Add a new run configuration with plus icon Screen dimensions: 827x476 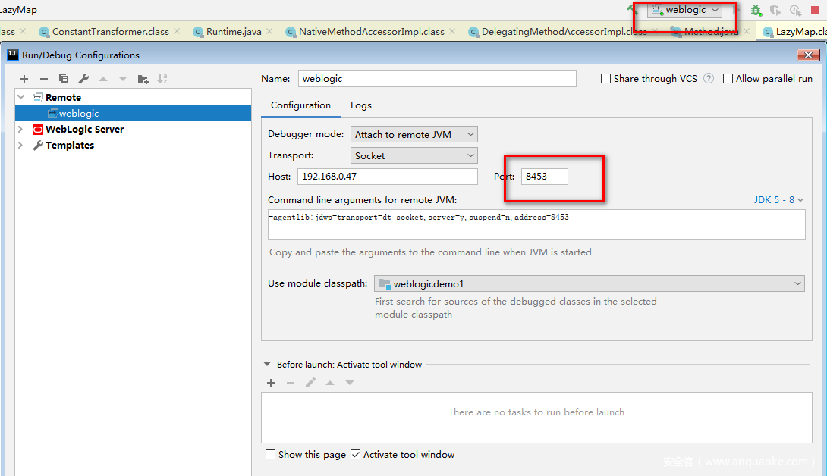pos(24,79)
